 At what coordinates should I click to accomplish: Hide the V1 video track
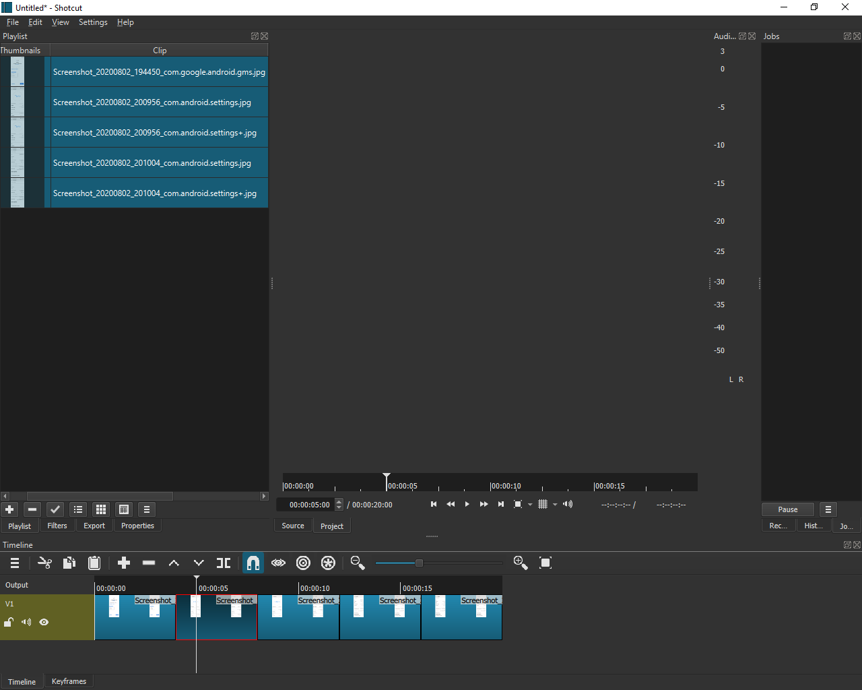pyautogui.click(x=44, y=622)
